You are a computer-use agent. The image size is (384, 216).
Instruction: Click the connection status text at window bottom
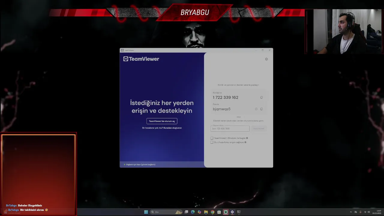pyautogui.click(x=141, y=164)
